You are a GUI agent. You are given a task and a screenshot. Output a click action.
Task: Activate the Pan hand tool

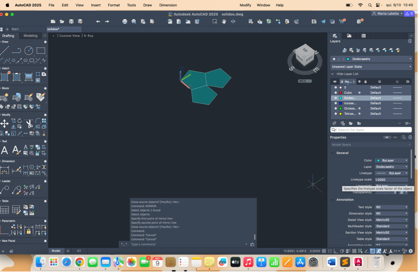pyautogui.click(x=224, y=22)
